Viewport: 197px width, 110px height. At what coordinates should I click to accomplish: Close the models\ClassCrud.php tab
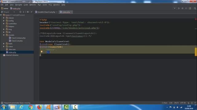coord(57,12)
